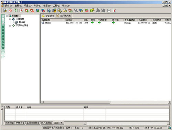Sort by the 当前版本 column header

pyautogui.click(x=145, y=20)
